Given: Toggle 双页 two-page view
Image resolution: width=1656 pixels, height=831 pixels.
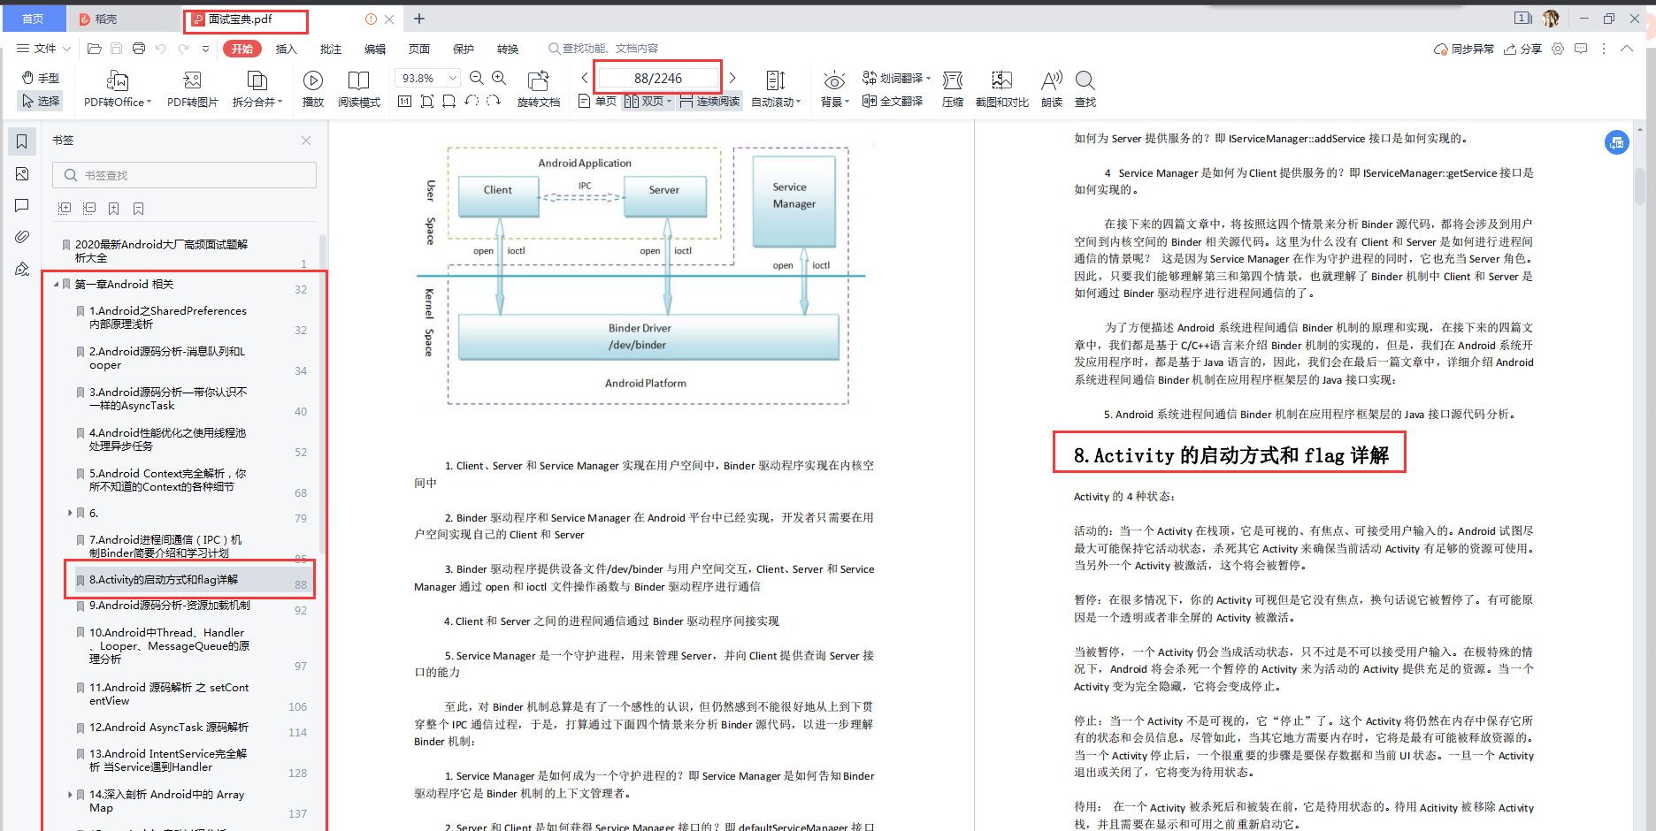Looking at the screenshot, I should (648, 101).
